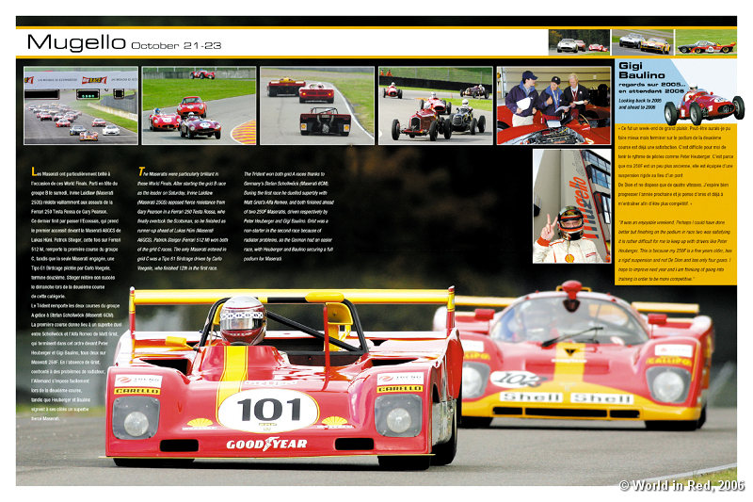Open the vintage pre-war racers photo
The width and height of the screenshot is (753, 502).
(435, 105)
